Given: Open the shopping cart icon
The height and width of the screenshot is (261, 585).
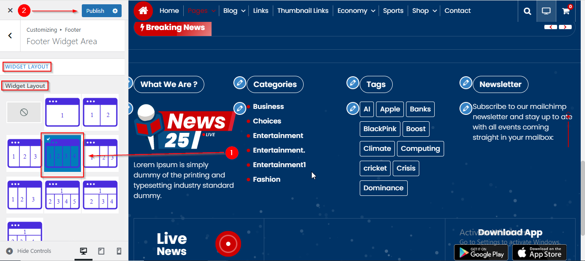Looking at the screenshot, I should (x=566, y=11).
